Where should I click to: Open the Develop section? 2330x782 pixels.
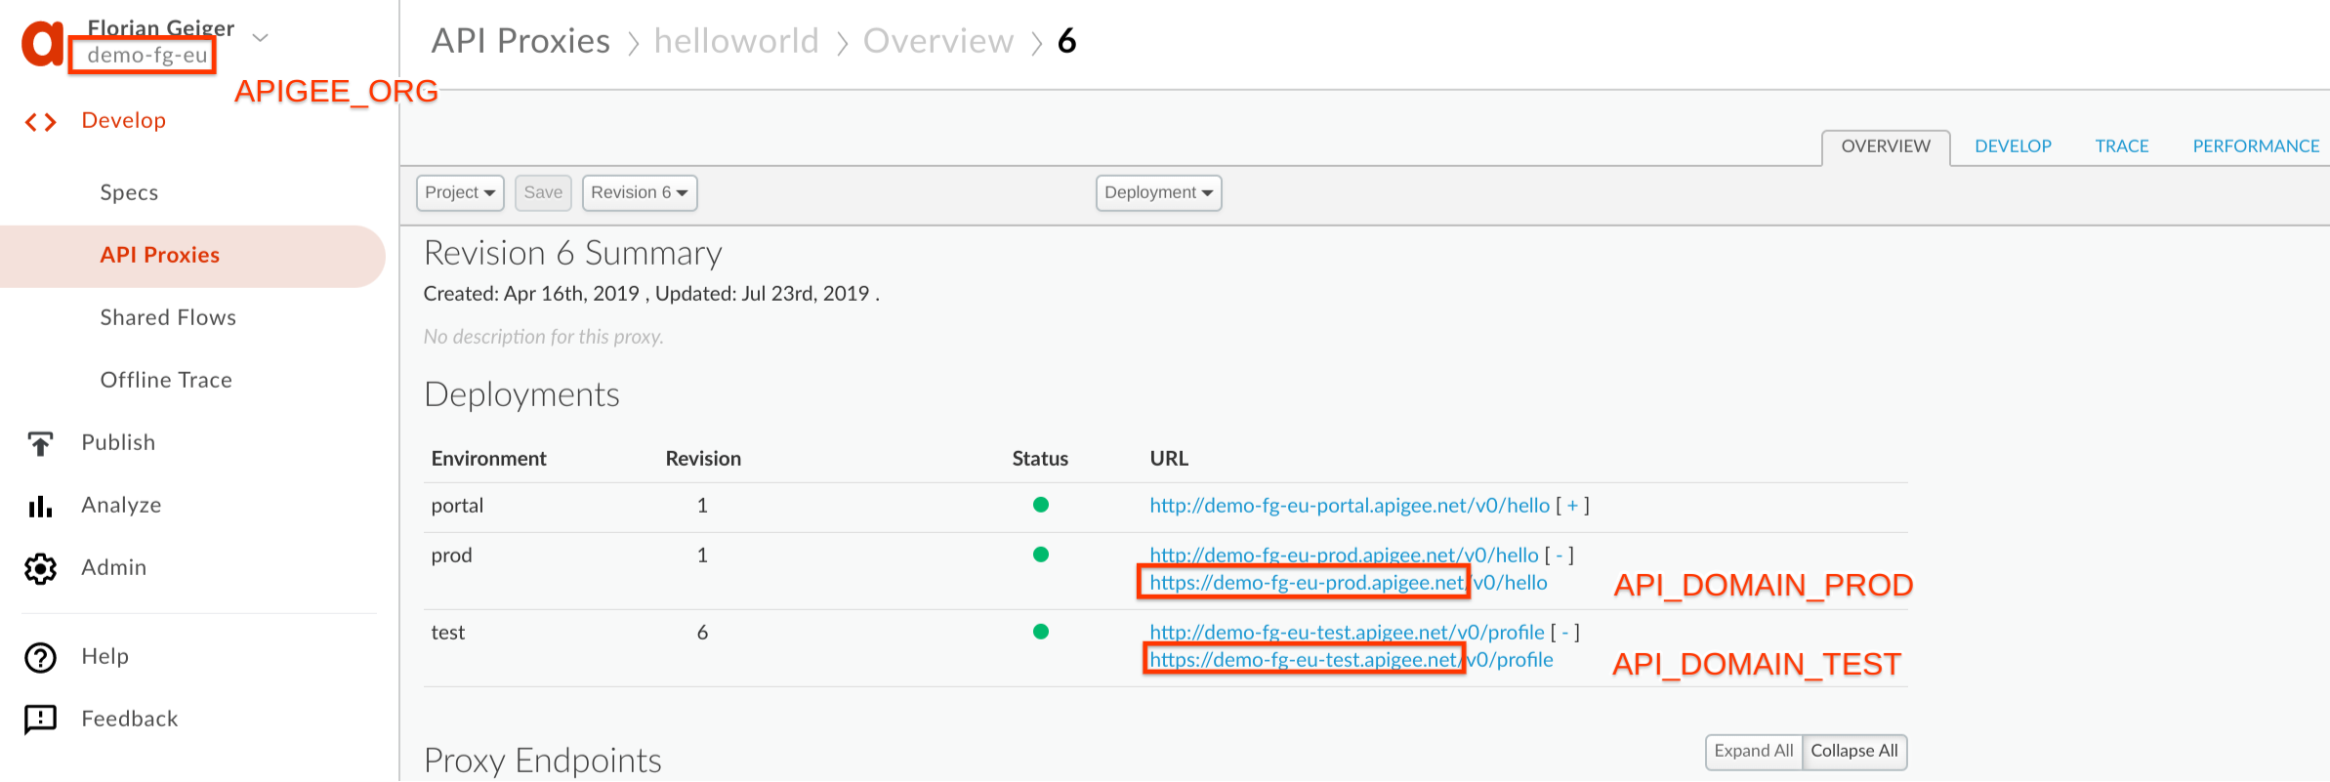pos(124,120)
